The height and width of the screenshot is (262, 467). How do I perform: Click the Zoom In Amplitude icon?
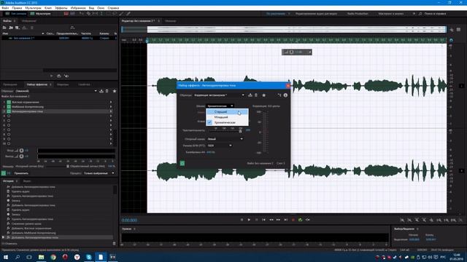pyautogui.click(x=402, y=220)
